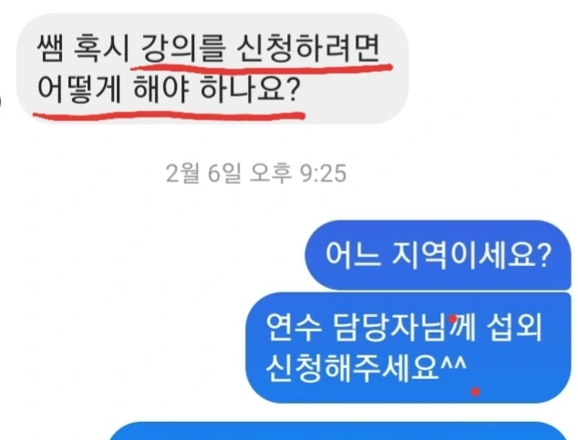This screenshot has width=578, height=440.
Task: Click the '9:25' time in timestamp
Action: click(x=324, y=174)
